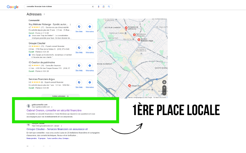Click Roy Métivier Trop de Dettes ad text
The width and height of the screenshot is (246, 153).
click(51, 37)
